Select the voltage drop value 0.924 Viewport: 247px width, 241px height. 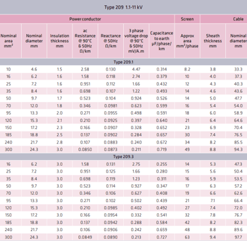[136, 99]
